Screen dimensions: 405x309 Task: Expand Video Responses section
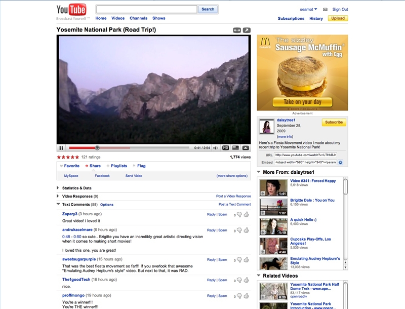pos(58,196)
